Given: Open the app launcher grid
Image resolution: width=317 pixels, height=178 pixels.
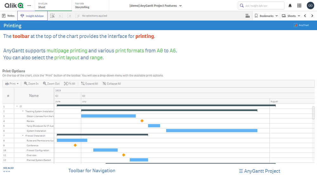Looking at the screenshot, I should 299,6.
